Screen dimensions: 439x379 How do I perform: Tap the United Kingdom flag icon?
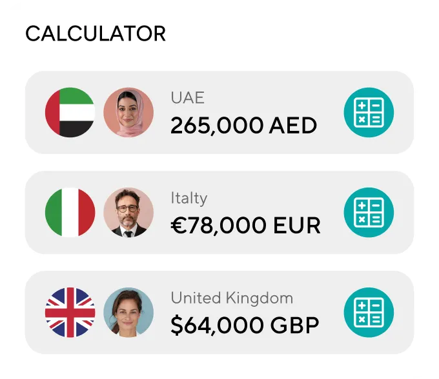pyautogui.click(x=70, y=312)
